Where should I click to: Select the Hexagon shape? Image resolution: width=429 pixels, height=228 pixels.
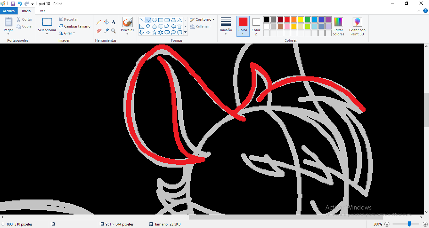point(161,26)
